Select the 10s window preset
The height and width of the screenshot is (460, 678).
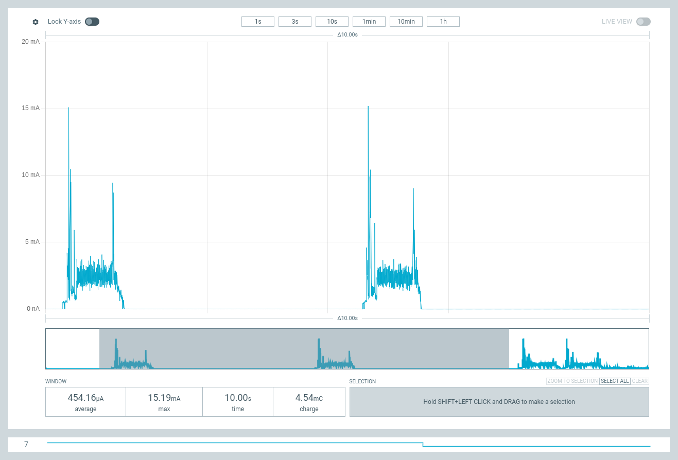(332, 22)
